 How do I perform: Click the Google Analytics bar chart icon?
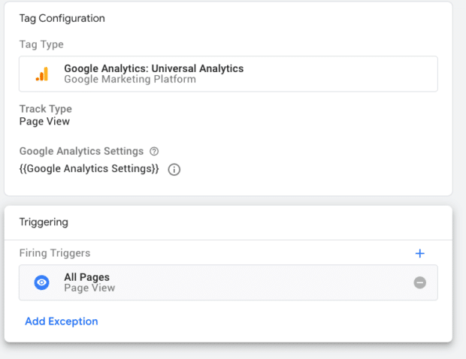click(x=41, y=74)
